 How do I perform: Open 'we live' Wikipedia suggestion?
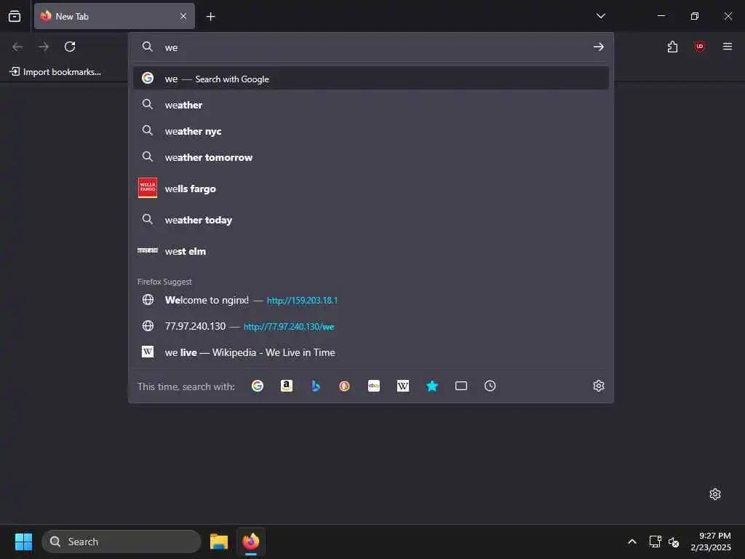coord(370,352)
